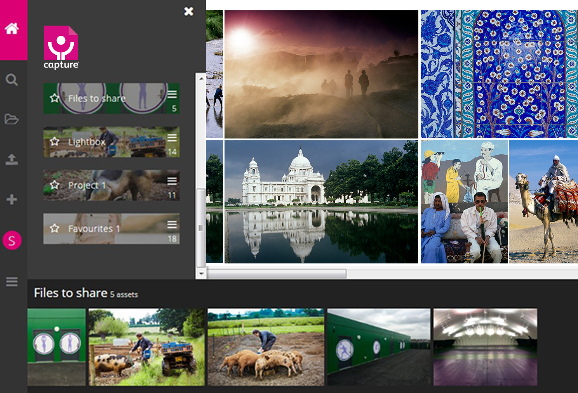Toggle star on Favourites 1
The width and height of the screenshot is (578, 393).
point(54,228)
